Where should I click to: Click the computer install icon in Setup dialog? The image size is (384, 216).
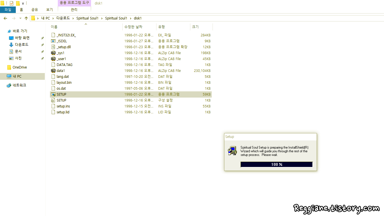click(x=232, y=151)
